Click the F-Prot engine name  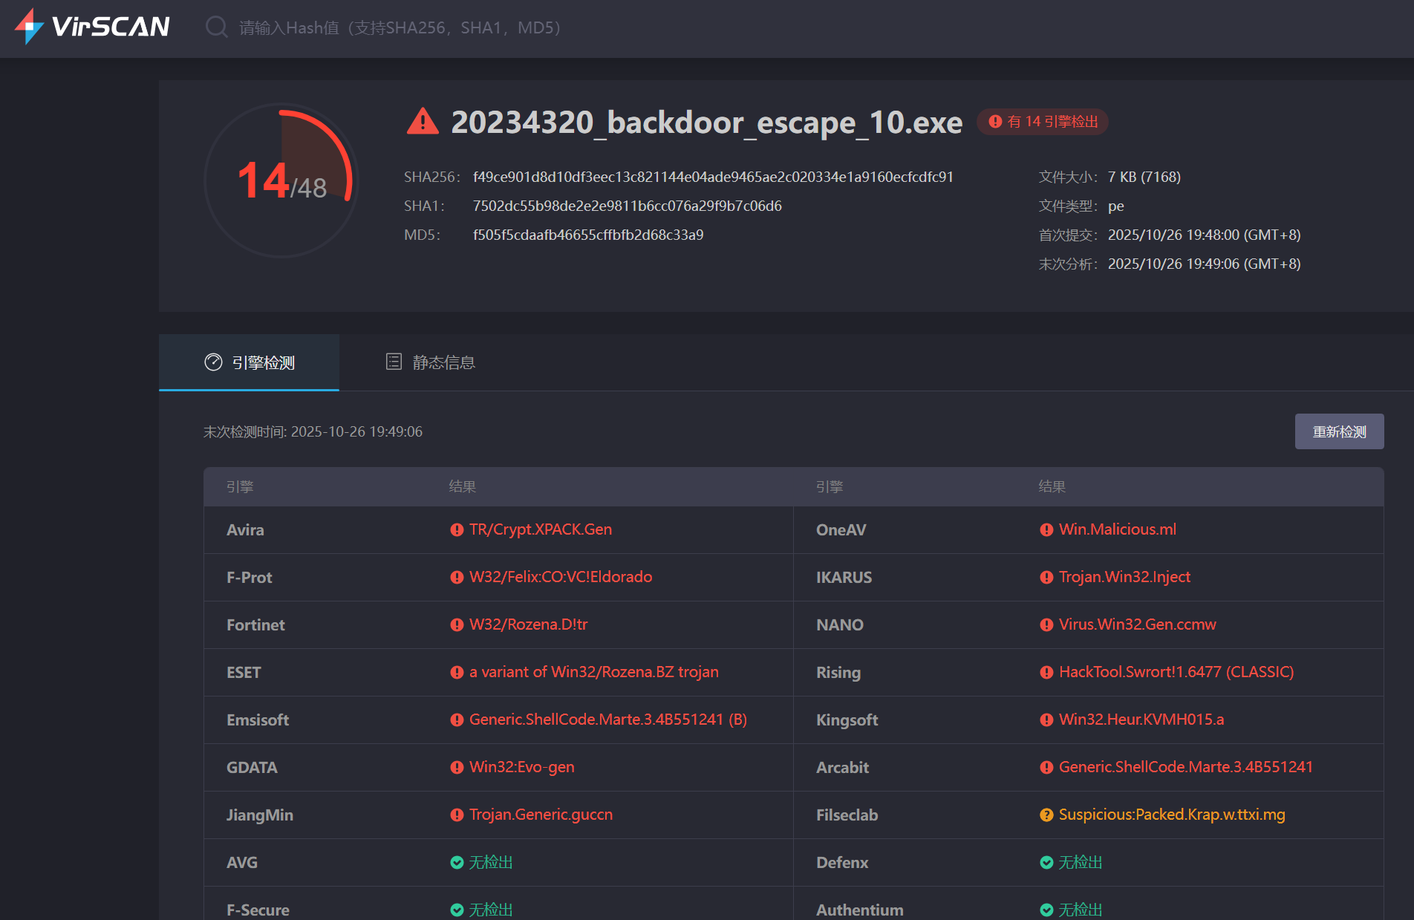pos(250,578)
